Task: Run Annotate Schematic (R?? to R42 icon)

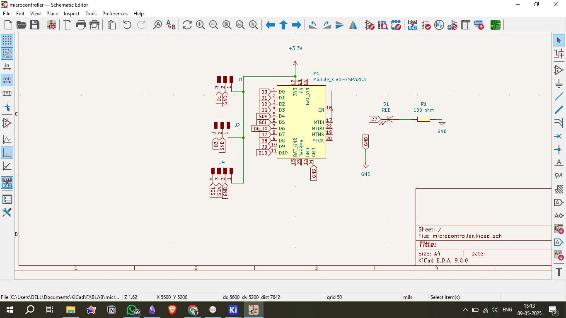Action: click(413, 25)
